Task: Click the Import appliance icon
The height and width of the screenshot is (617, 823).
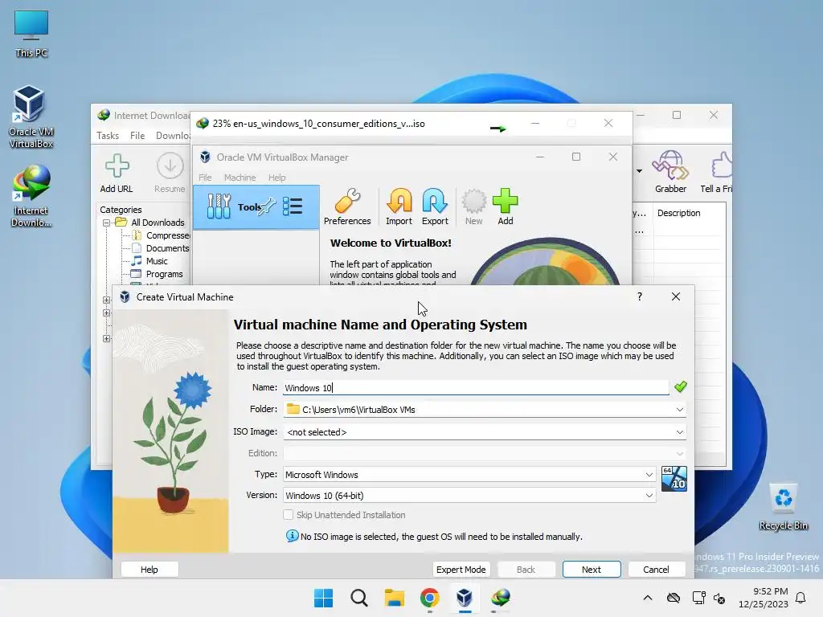Action: click(x=399, y=206)
